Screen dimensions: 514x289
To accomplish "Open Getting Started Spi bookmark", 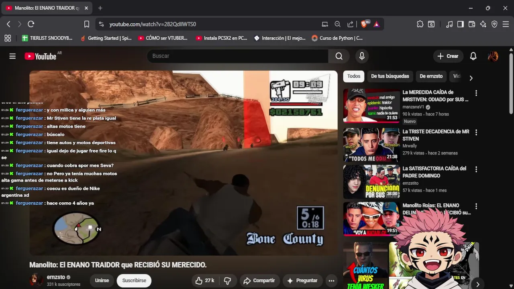I will point(106,38).
